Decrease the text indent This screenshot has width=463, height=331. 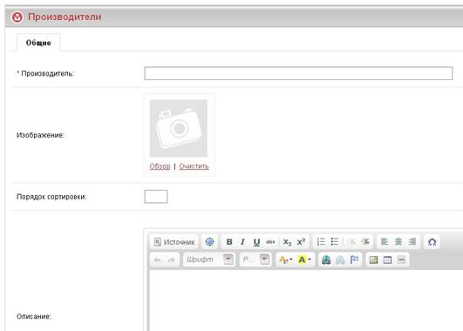click(351, 242)
